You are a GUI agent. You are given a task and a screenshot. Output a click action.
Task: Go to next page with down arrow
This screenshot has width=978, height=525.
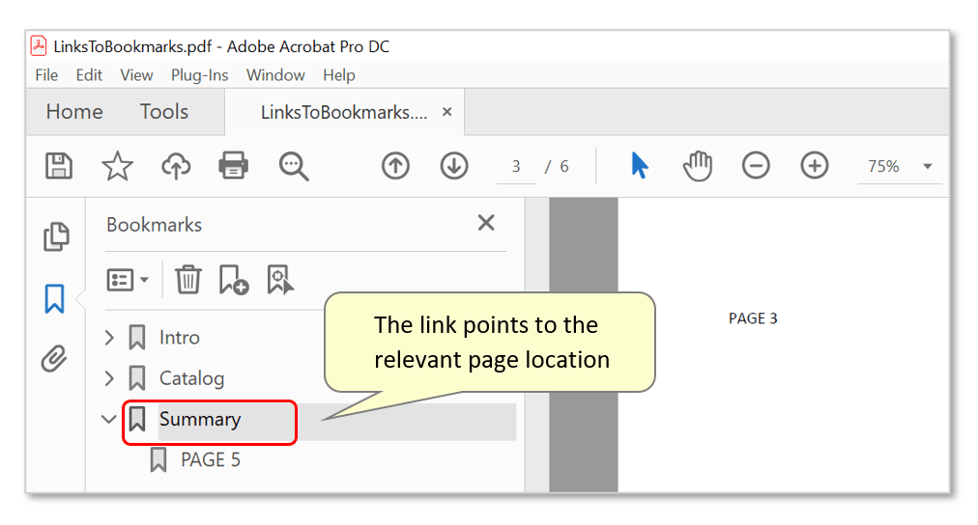point(454,166)
